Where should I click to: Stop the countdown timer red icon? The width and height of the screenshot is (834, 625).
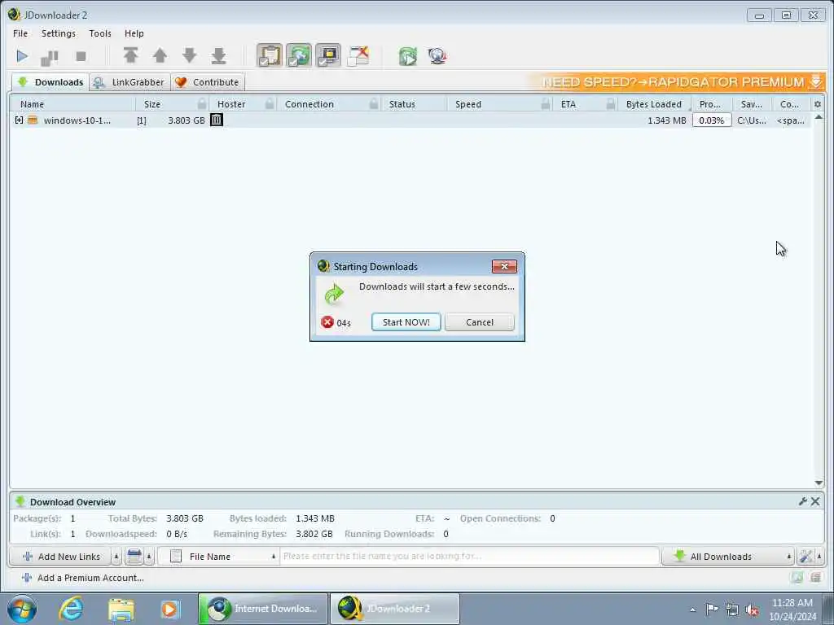pos(327,322)
